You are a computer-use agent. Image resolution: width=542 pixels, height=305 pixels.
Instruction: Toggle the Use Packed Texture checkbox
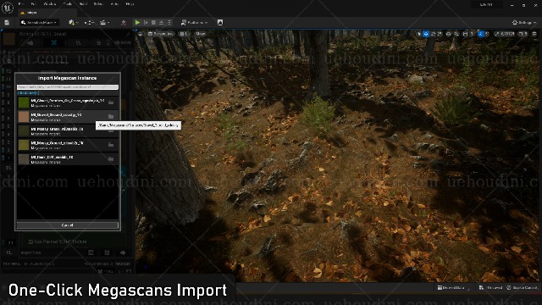click(x=30, y=241)
